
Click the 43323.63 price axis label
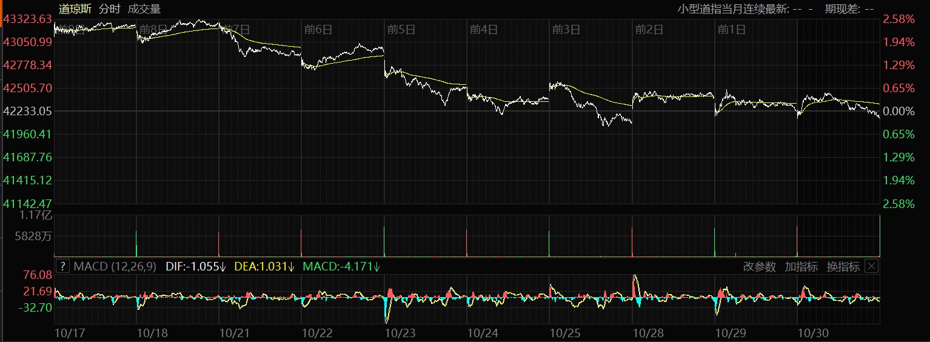click(28, 19)
